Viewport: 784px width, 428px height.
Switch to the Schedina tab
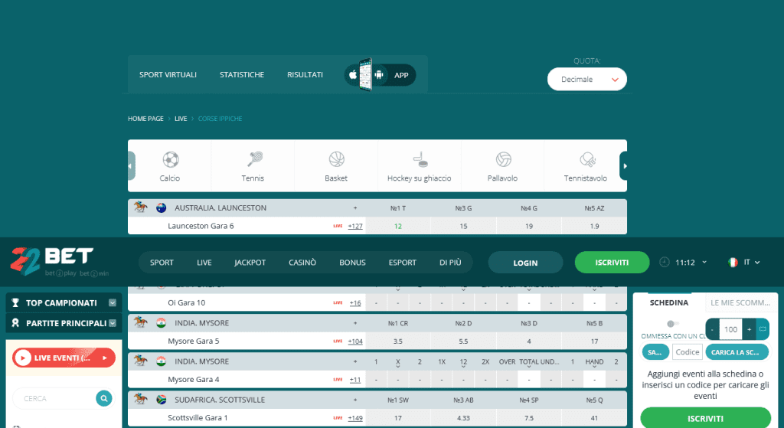point(669,302)
